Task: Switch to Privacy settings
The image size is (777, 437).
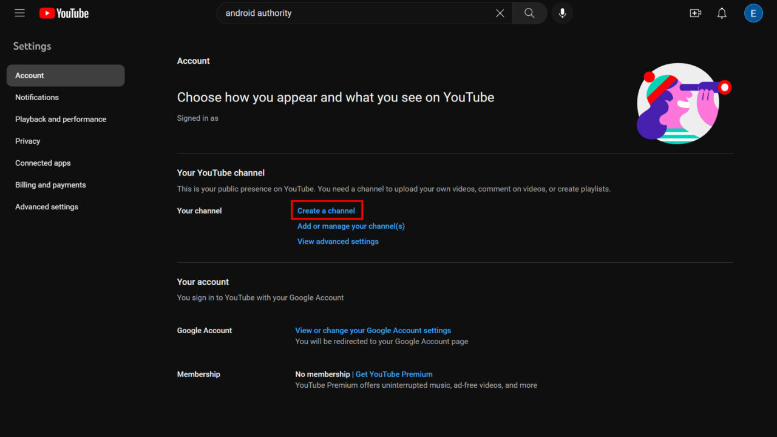Action: coord(28,141)
